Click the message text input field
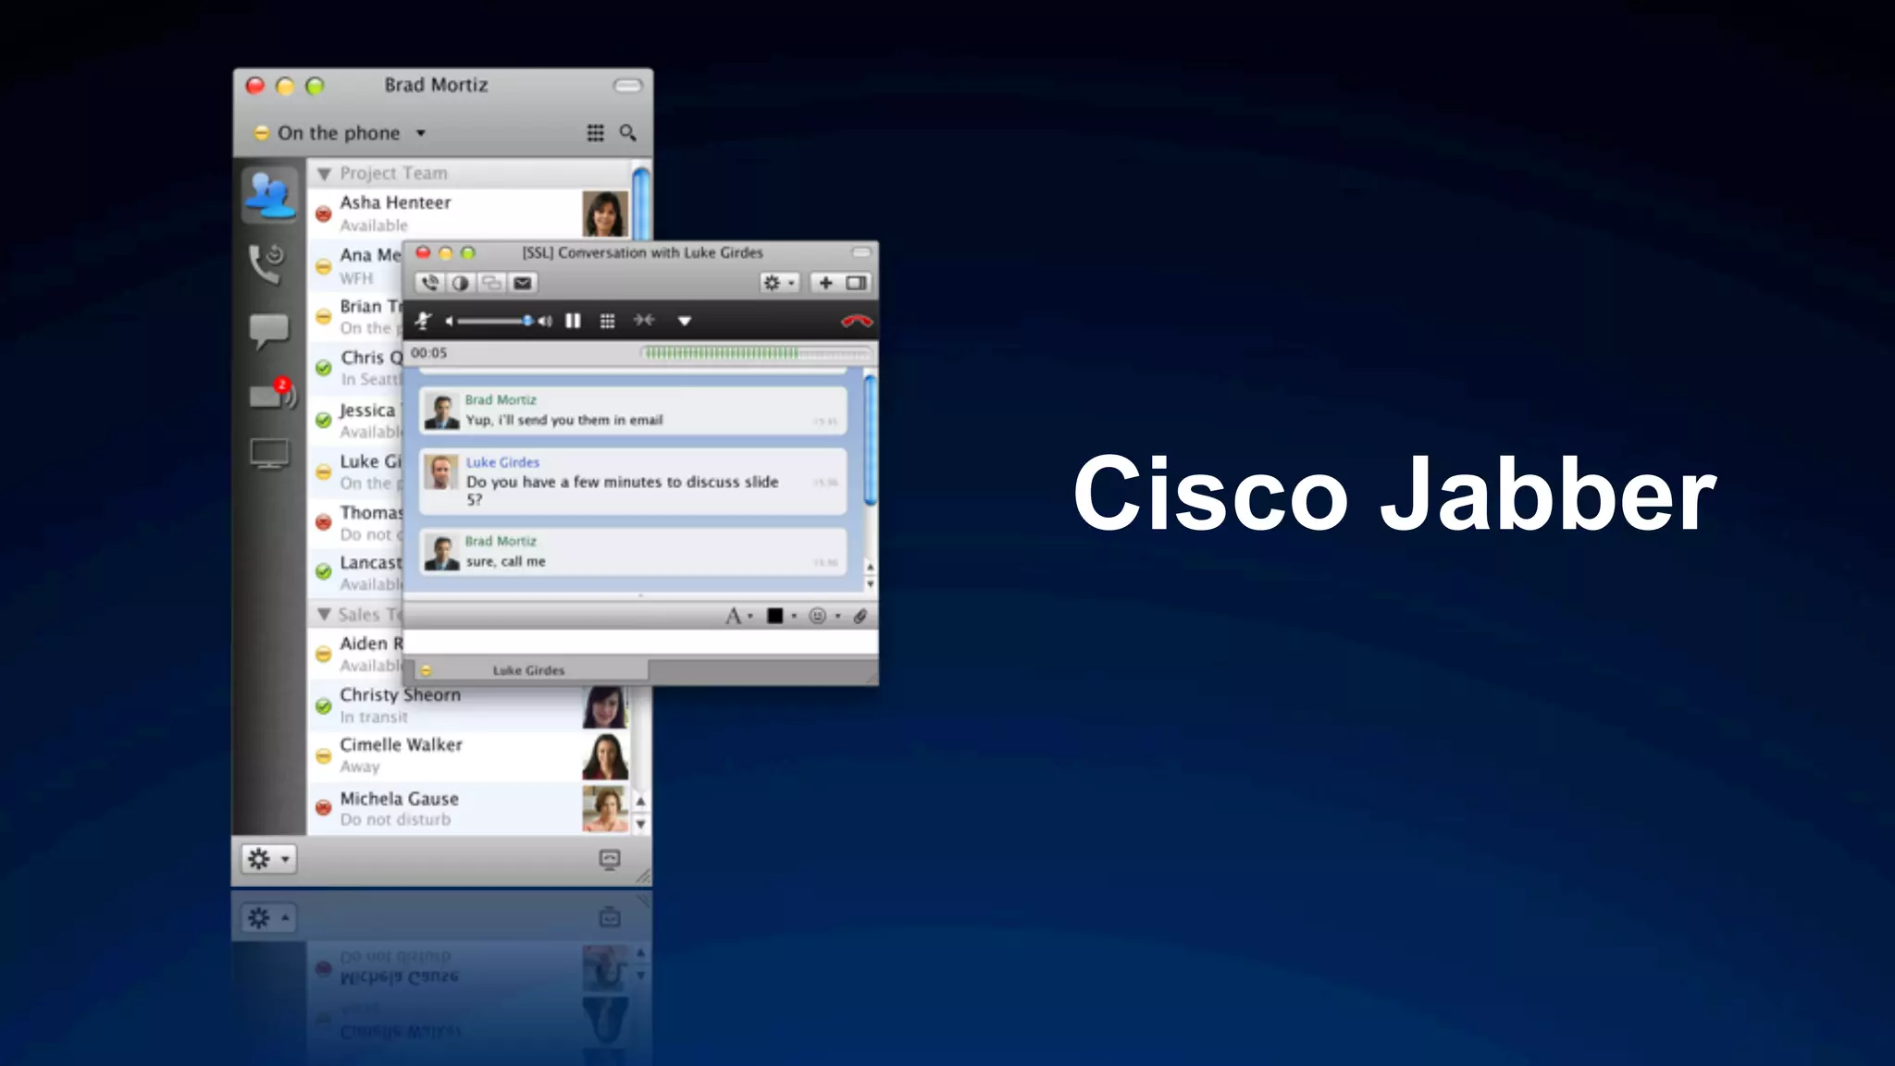Image resolution: width=1895 pixels, height=1066 pixels. (640, 642)
